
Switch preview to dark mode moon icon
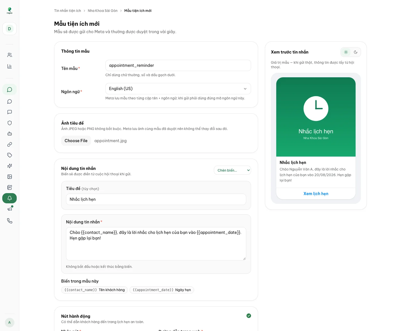[x=356, y=52]
